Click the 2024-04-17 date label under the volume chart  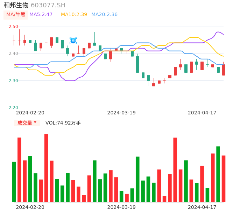pyautogui.click(x=202, y=207)
